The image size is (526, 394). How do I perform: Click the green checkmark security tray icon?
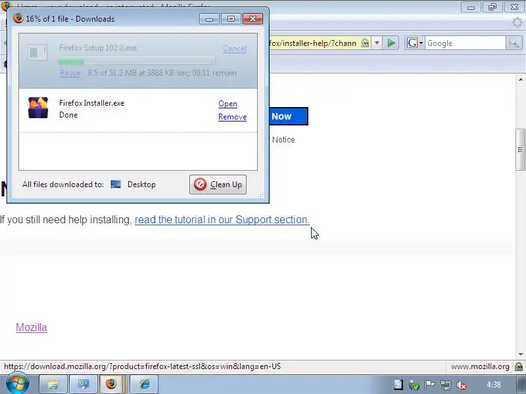point(414,385)
